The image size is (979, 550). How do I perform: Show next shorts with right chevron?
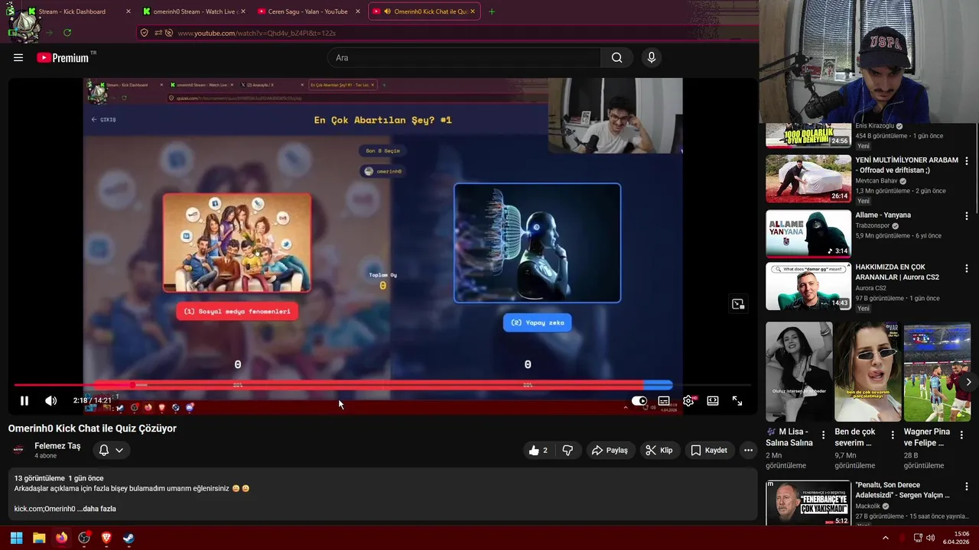pyautogui.click(x=968, y=382)
